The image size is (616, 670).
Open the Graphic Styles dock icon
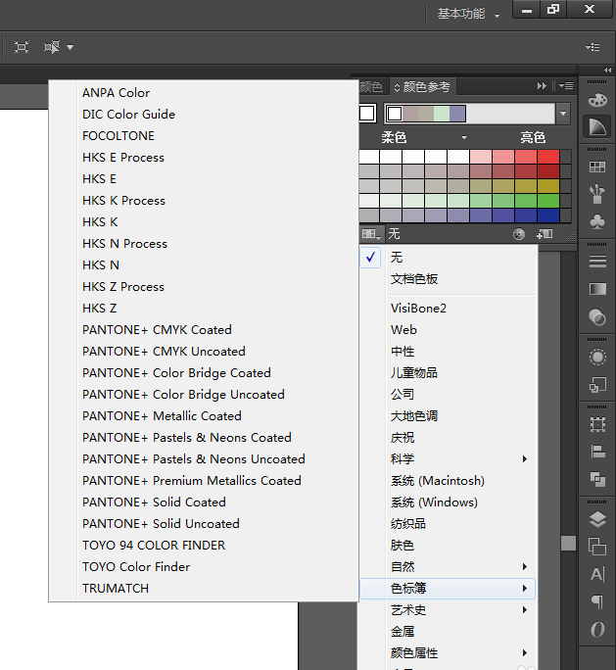pos(597,385)
